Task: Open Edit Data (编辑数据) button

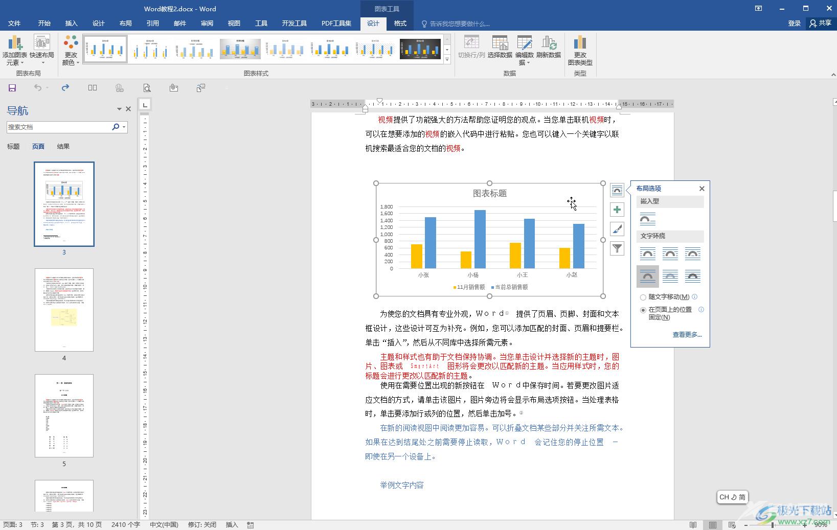Action: [524, 50]
